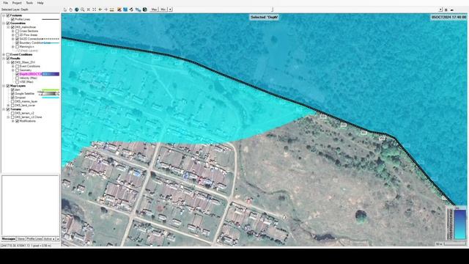Screen dimensions: 469x264
Task: Toggle the Profile Lines checkbox
Action: click(x=12, y=19)
